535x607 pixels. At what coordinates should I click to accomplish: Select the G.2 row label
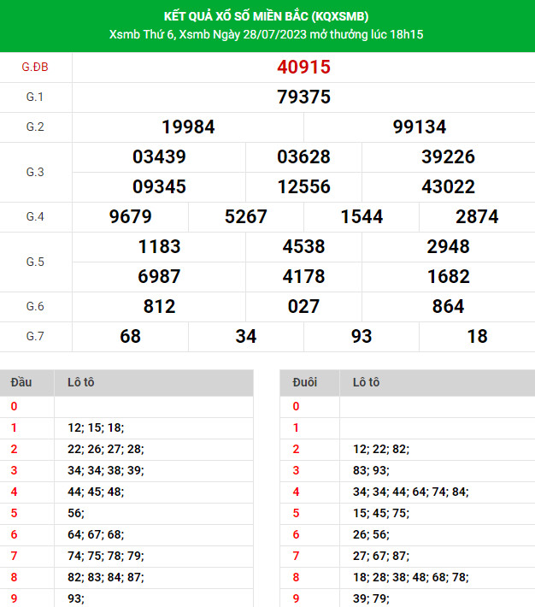(35, 127)
